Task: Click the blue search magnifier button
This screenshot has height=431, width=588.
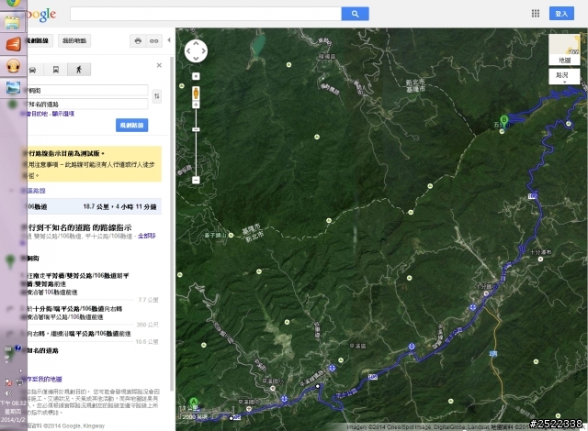Action: coord(355,14)
